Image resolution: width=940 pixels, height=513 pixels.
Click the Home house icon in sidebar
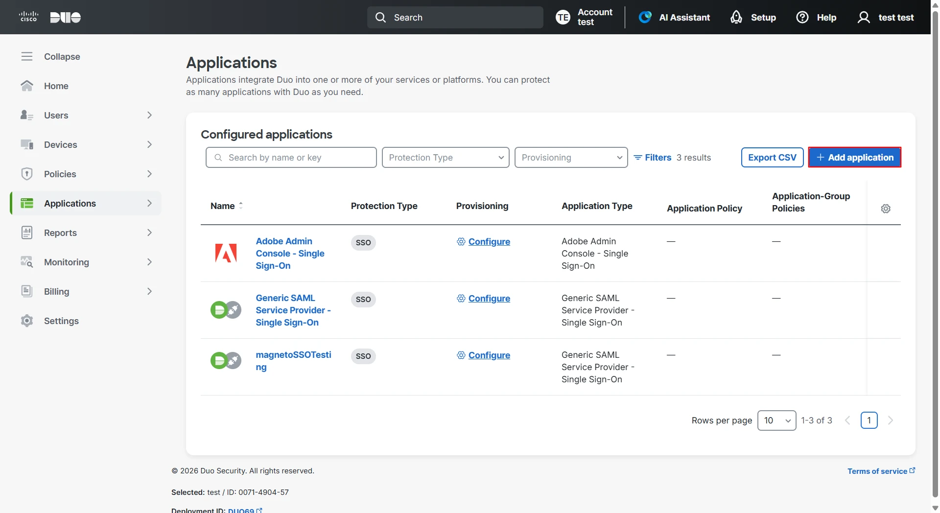click(x=27, y=86)
